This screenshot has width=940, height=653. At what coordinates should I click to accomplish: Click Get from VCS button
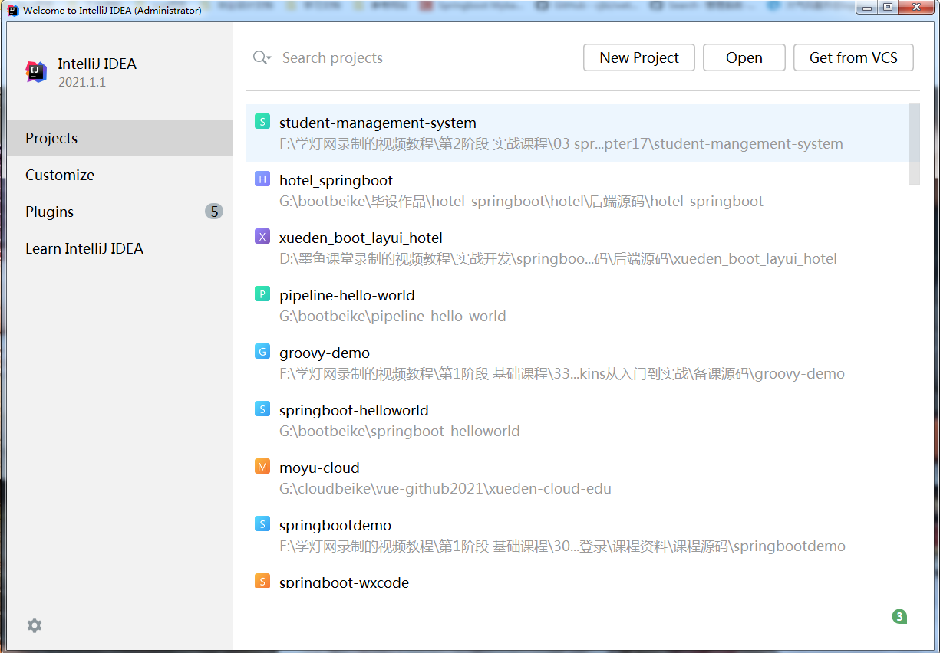coord(853,57)
